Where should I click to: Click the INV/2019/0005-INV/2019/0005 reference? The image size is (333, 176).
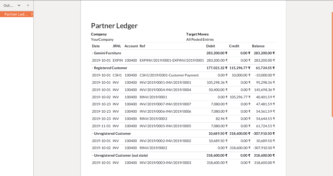(165, 126)
